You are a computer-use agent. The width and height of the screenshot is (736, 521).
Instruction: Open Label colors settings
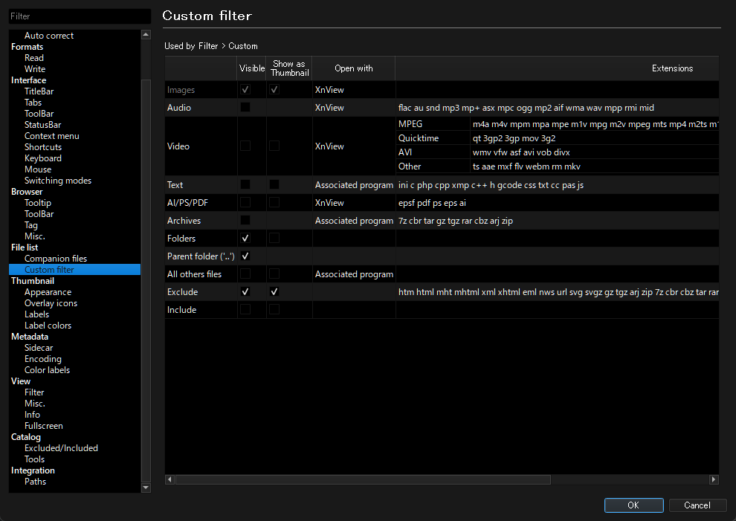click(48, 326)
